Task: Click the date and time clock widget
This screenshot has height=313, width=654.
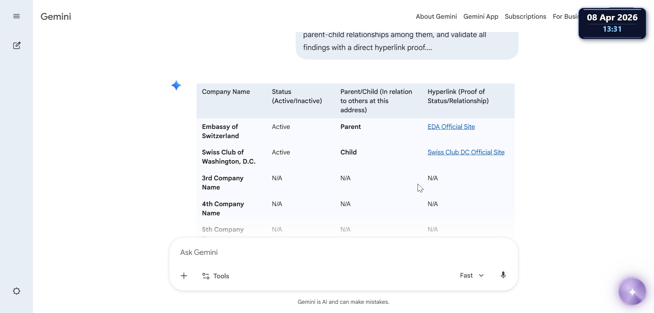Action: pos(612,23)
